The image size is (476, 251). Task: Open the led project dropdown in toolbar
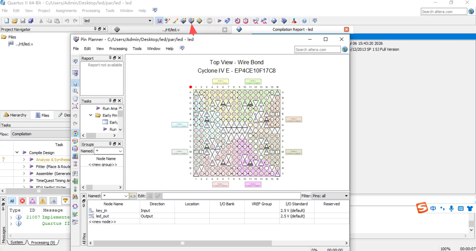(150, 21)
